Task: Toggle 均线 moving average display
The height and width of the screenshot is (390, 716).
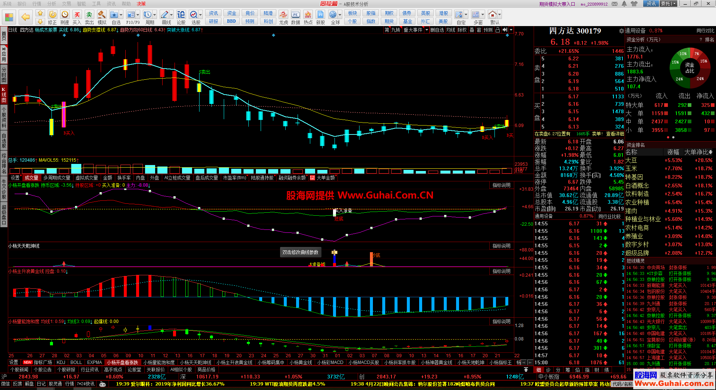Action: pyautogui.click(x=451, y=30)
